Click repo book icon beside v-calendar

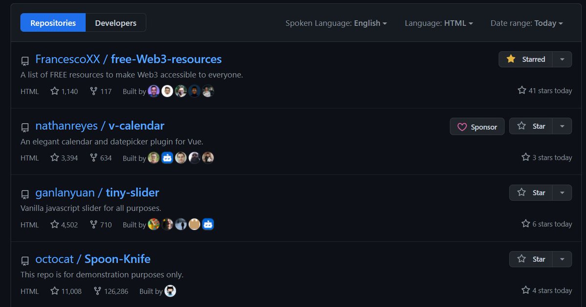[25, 128]
